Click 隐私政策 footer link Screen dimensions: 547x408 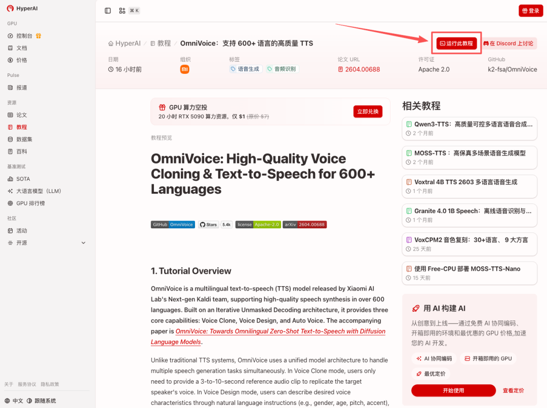(50, 384)
